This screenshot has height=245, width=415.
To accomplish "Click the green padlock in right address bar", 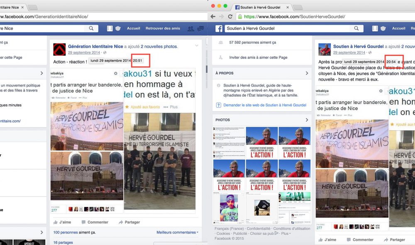I will tap(240, 17).
